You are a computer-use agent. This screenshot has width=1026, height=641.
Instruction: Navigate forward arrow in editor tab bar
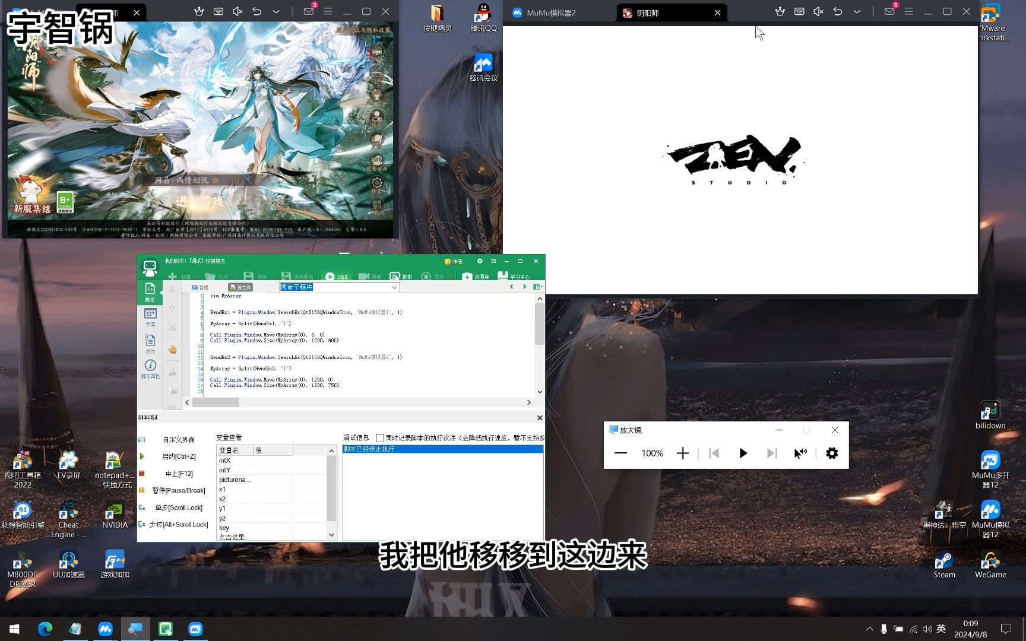coord(524,287)
